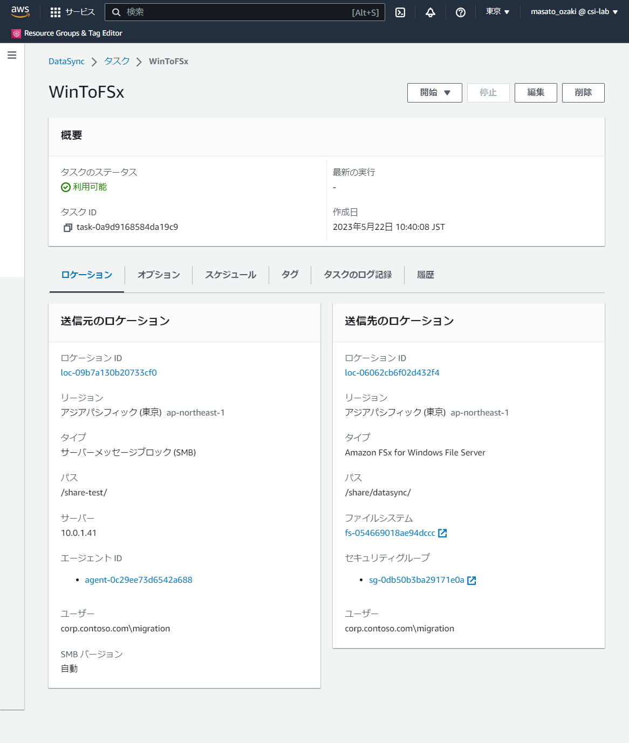Screen dimensions: 629x743
Task: Switch to the スケジュール tab
Action: pos(231,275)
